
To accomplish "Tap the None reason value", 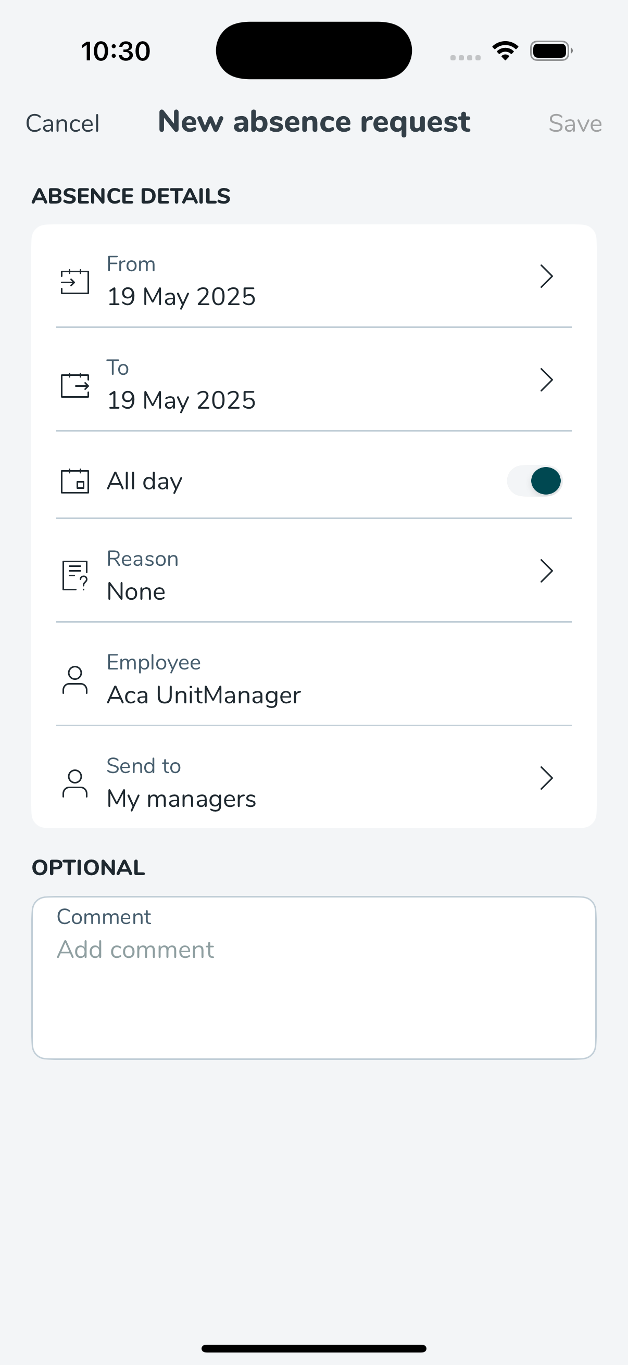I will [x=136, y=591].
